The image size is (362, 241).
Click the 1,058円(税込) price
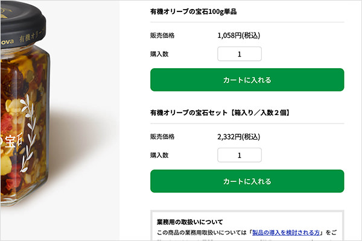point(238,36)
